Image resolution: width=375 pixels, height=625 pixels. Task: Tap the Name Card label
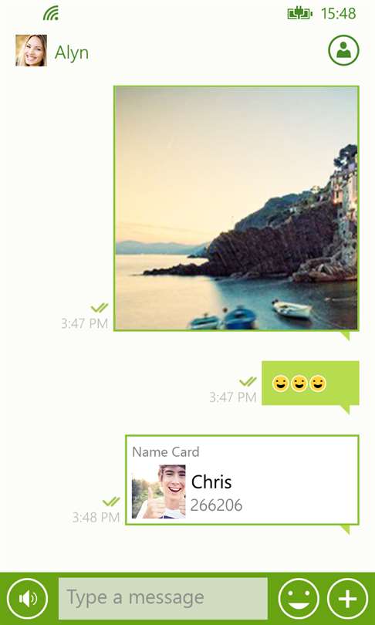click(x=165, y=452)
